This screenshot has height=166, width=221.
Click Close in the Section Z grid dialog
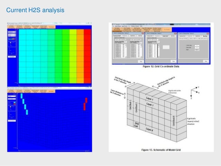(x=206, y=61)
